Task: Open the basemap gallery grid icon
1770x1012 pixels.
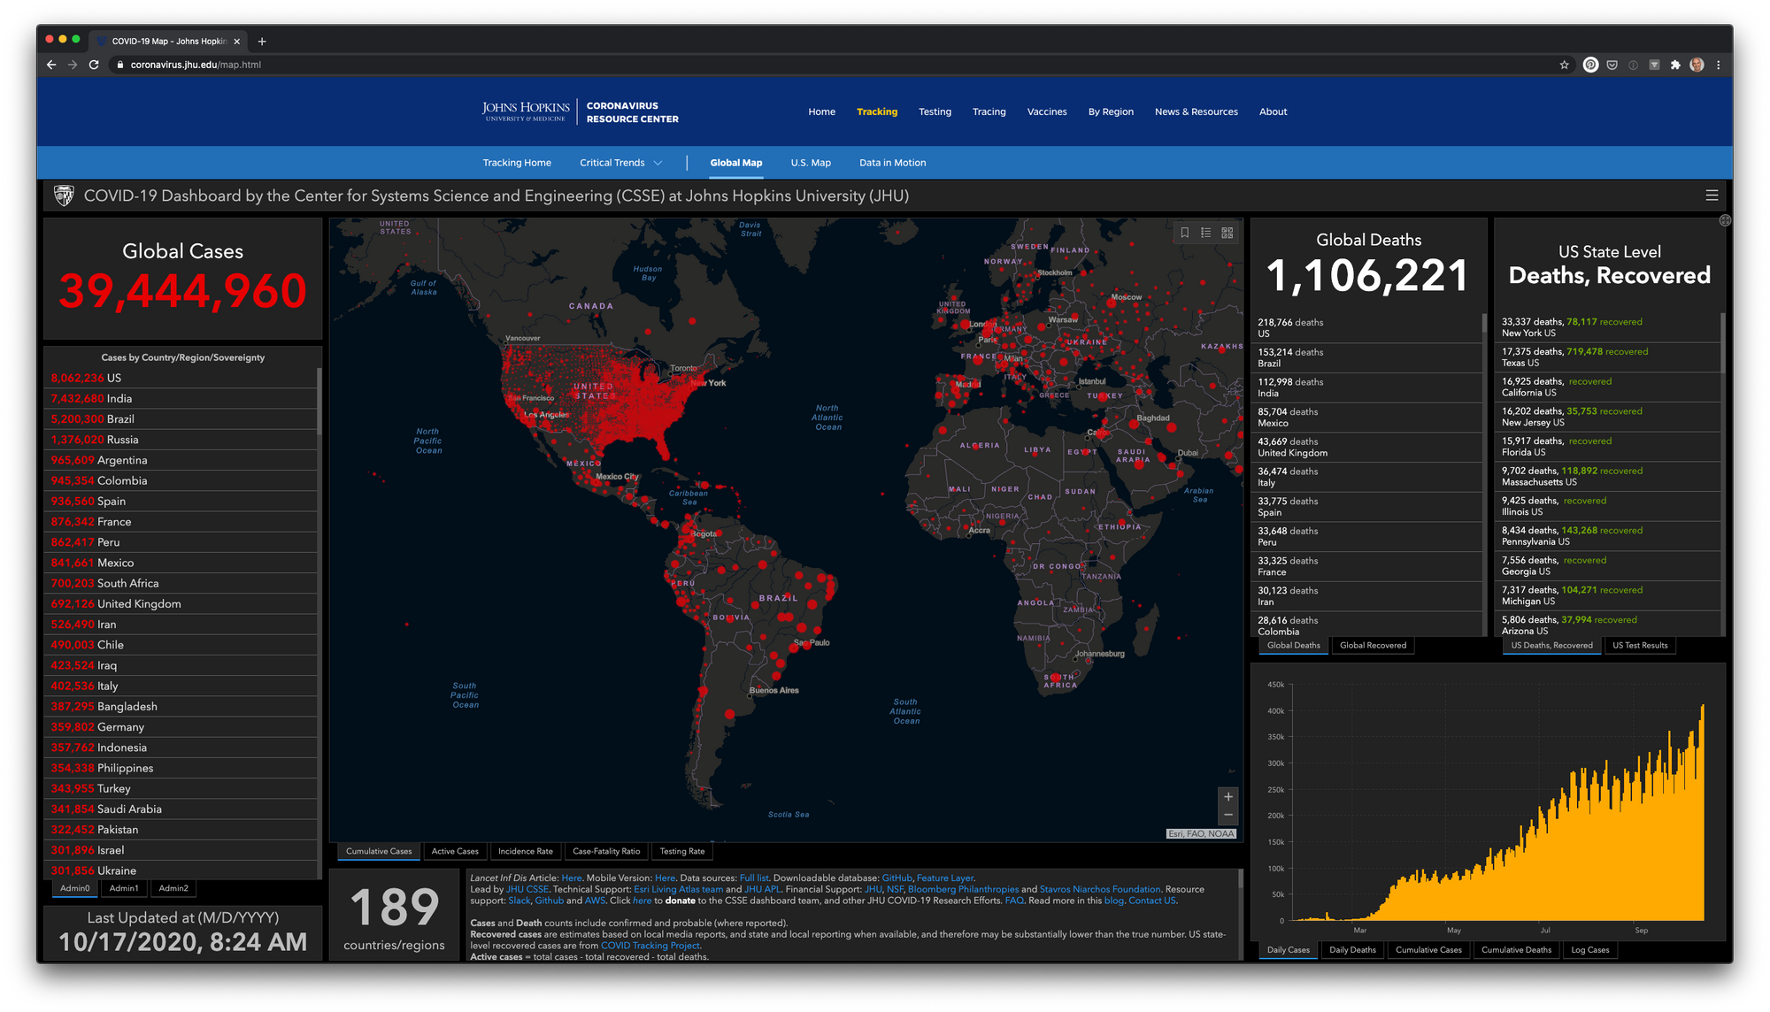Action: pos(1227,233)
